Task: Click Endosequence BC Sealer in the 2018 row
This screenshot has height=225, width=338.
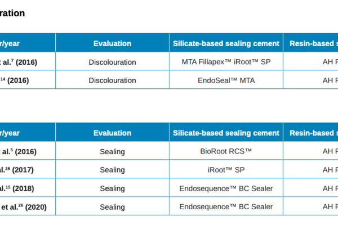Action: point(226,188)
